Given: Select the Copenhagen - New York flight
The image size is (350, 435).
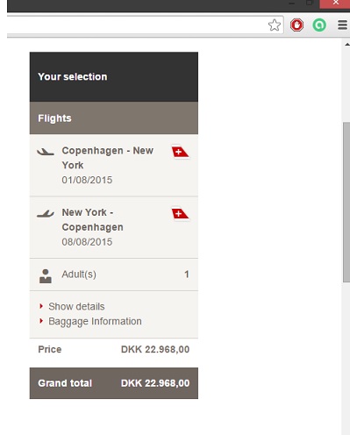Looking at the screenshot, I should tap(114, 165).
